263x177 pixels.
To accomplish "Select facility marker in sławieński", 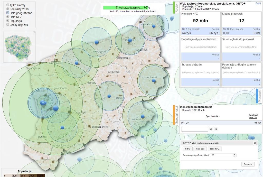I will pyautogui.click(x=154, y=26).
